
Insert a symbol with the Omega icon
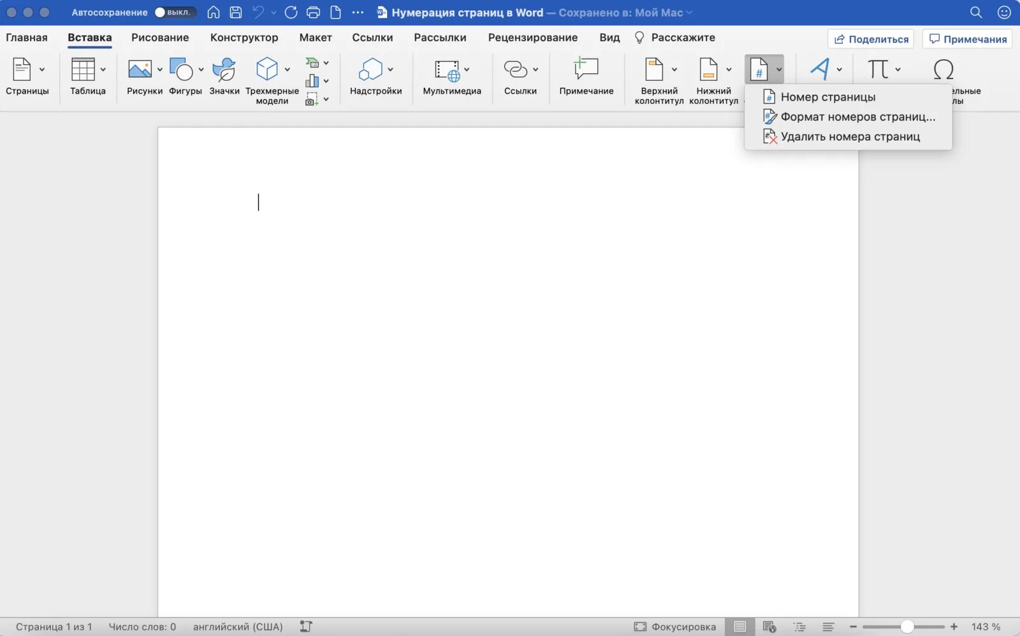(x=943, y=69)
